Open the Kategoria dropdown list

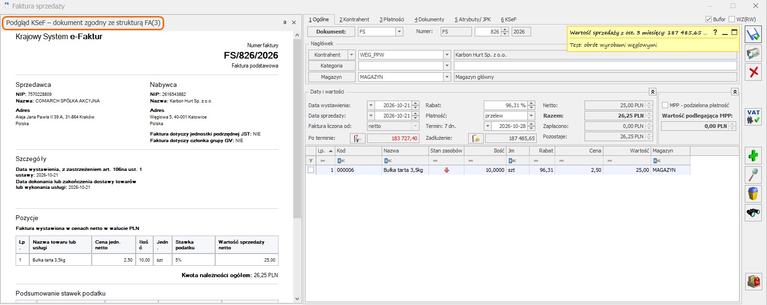coord(447,66)
